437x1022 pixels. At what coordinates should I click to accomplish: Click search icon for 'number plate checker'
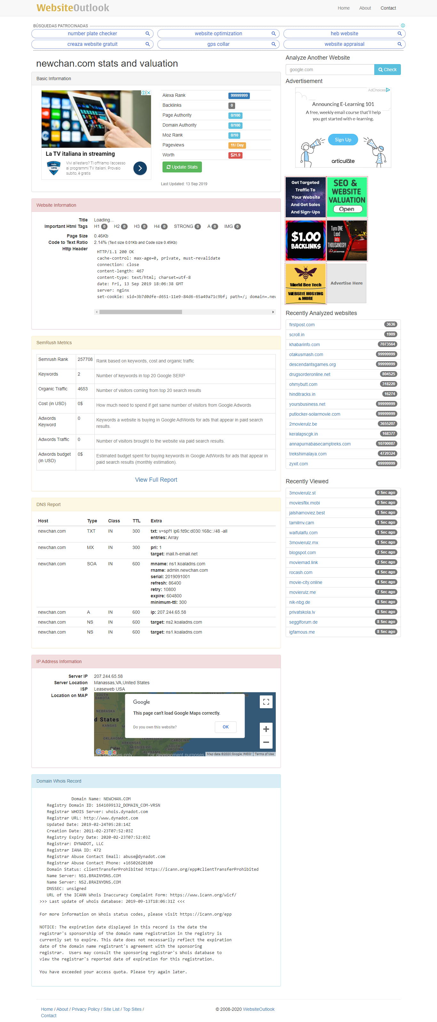click(x=147, y=34)
